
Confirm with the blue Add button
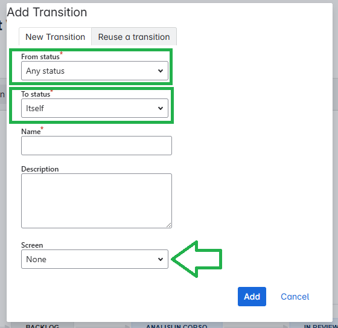[x=252, y=297]
